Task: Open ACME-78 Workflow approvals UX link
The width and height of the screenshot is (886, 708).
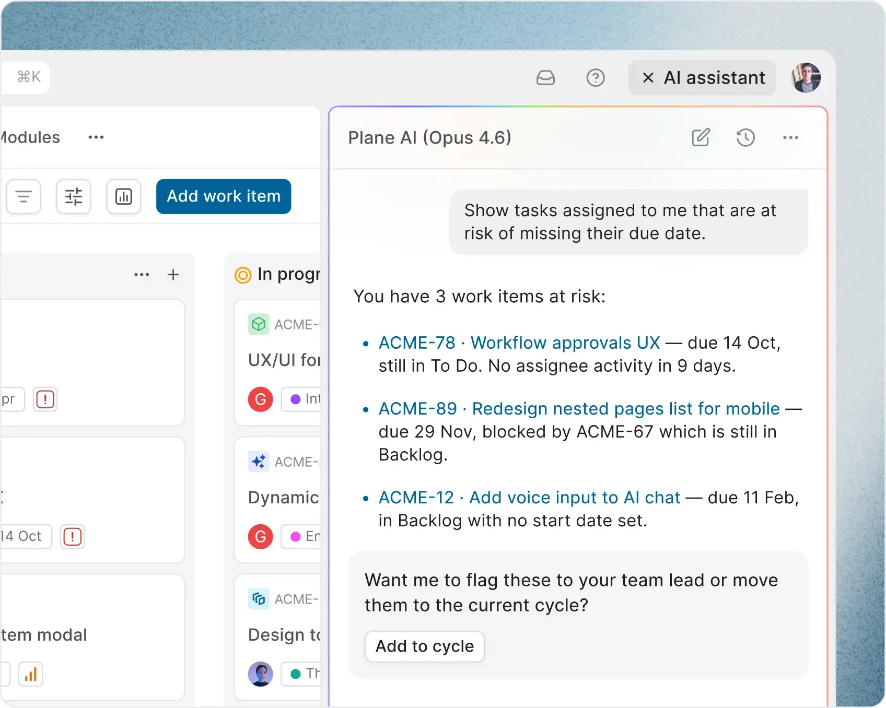Action: [519, 343]
